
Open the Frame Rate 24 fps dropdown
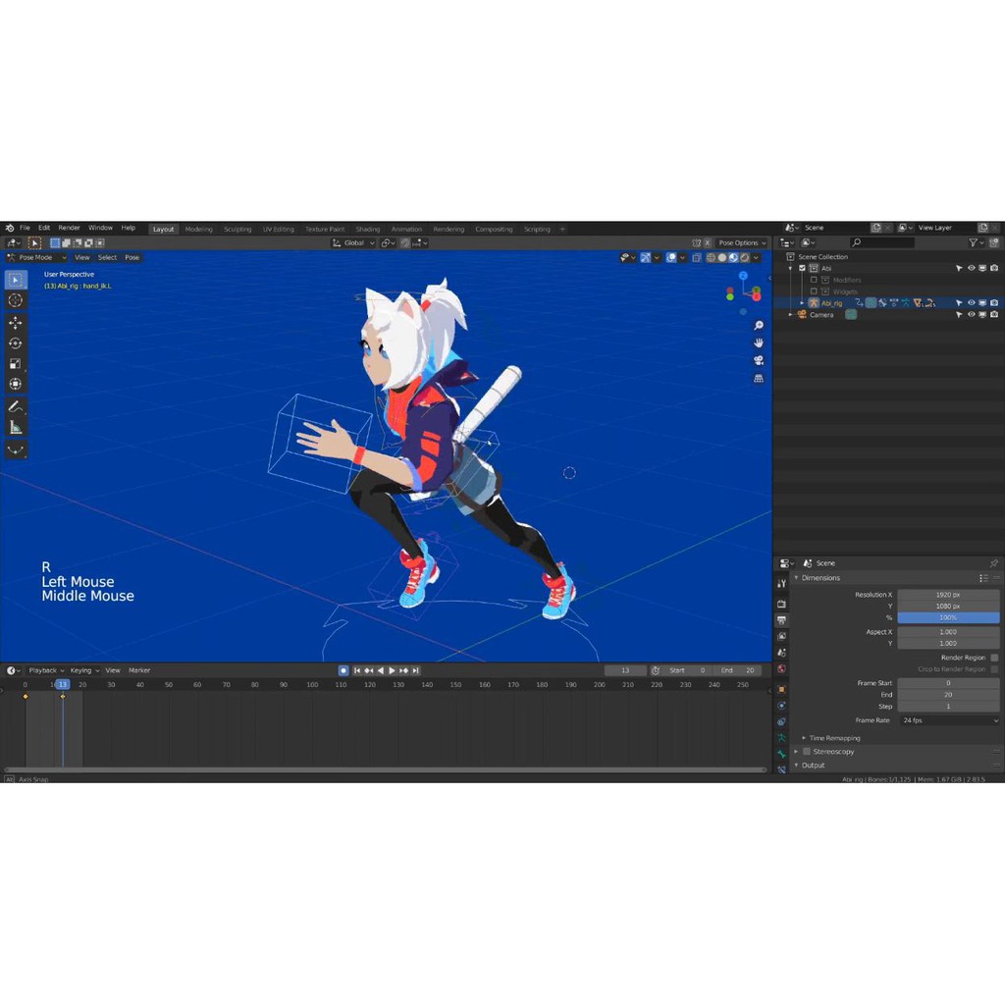[949, 720]
